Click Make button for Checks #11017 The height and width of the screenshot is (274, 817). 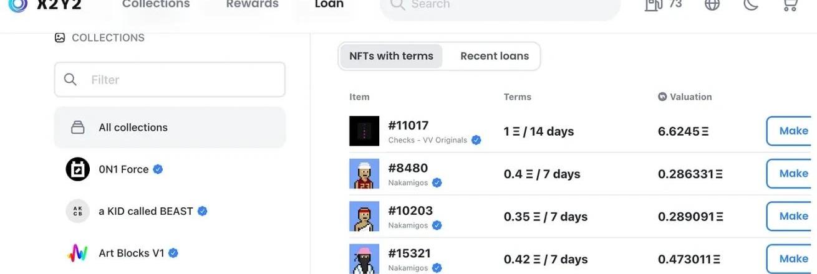(x=792, y=131)
